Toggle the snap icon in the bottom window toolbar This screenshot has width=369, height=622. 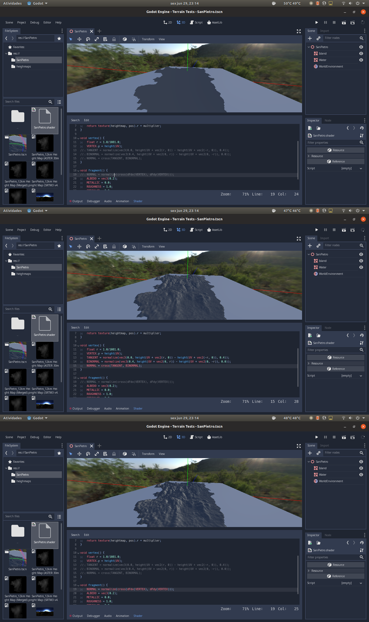click(x=133, y=454)
